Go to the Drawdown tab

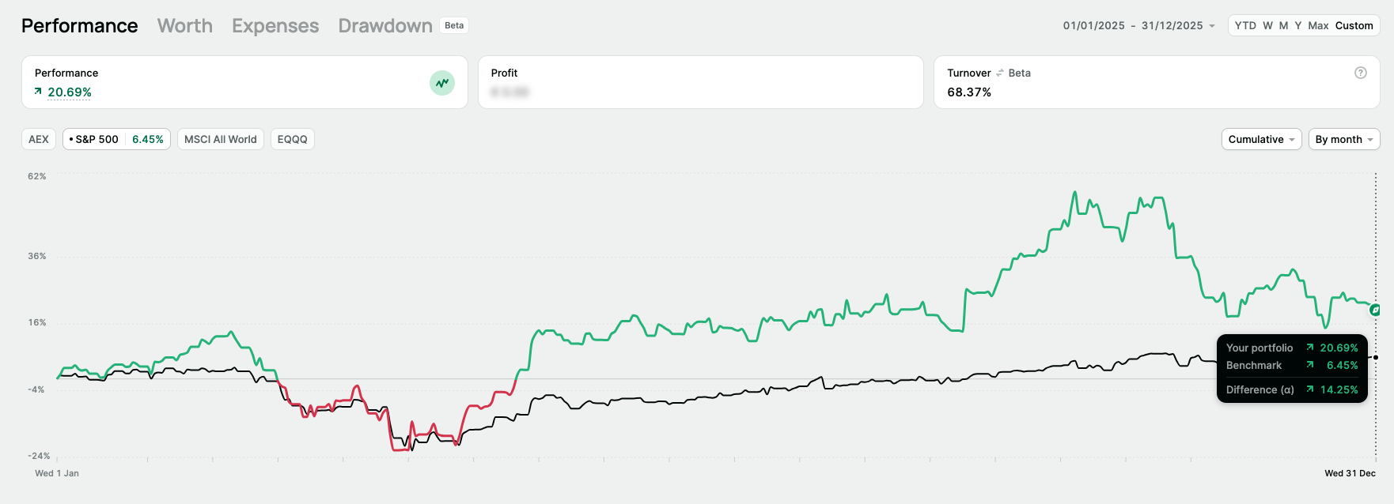(385, 25)
